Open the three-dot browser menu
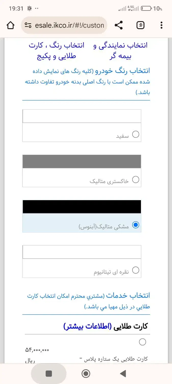This screenshot has height=384, width=172. tap(161, 25)
